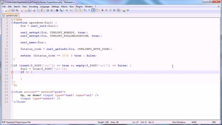This screenshot has height=125, width=222.
Task: Open the Edit menu
Action: click(x=10, y=7)
